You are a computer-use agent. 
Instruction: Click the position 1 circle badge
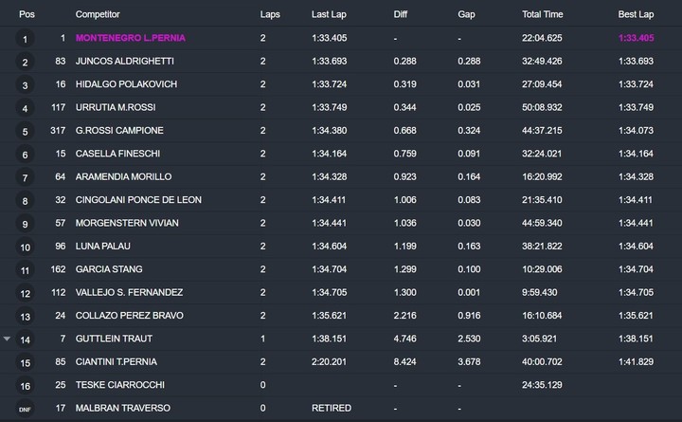(26, 39)
